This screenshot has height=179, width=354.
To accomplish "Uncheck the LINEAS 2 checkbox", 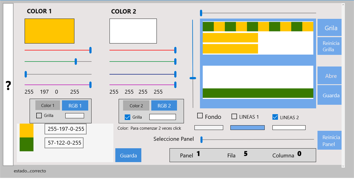I will click(x=276, y=117).
